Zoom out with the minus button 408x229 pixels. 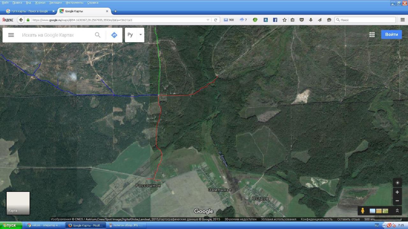[x=397, y=201]
